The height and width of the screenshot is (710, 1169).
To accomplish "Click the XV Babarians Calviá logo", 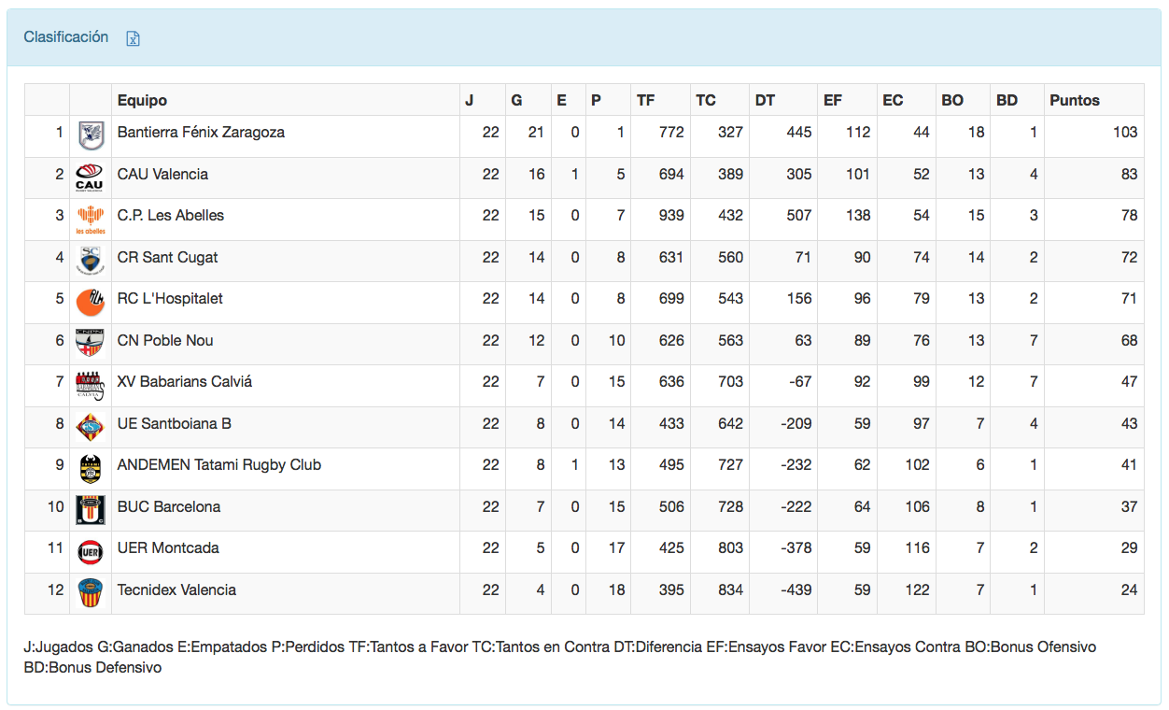I will click(90, 383).
